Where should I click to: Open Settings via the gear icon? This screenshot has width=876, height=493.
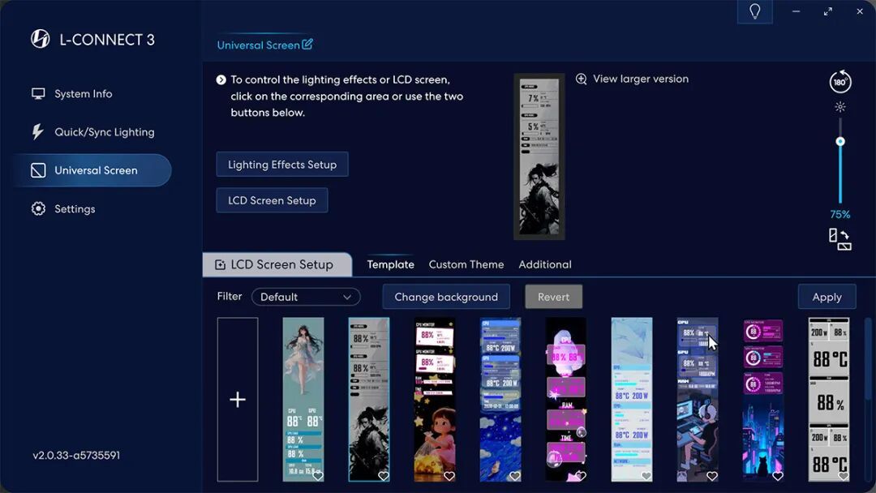tap(39, 209)
